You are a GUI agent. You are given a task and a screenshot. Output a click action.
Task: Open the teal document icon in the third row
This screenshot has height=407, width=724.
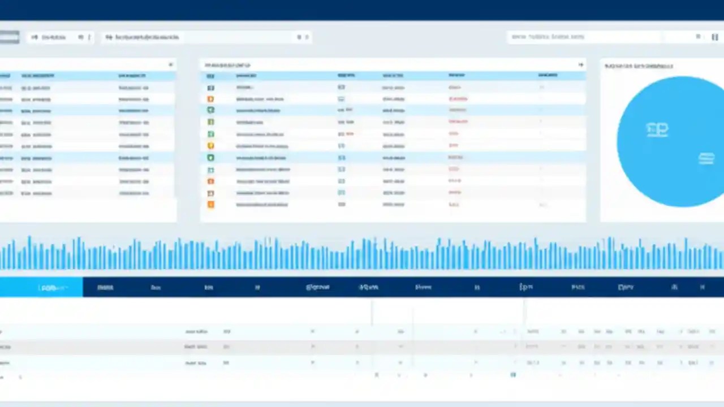point(210,110)
